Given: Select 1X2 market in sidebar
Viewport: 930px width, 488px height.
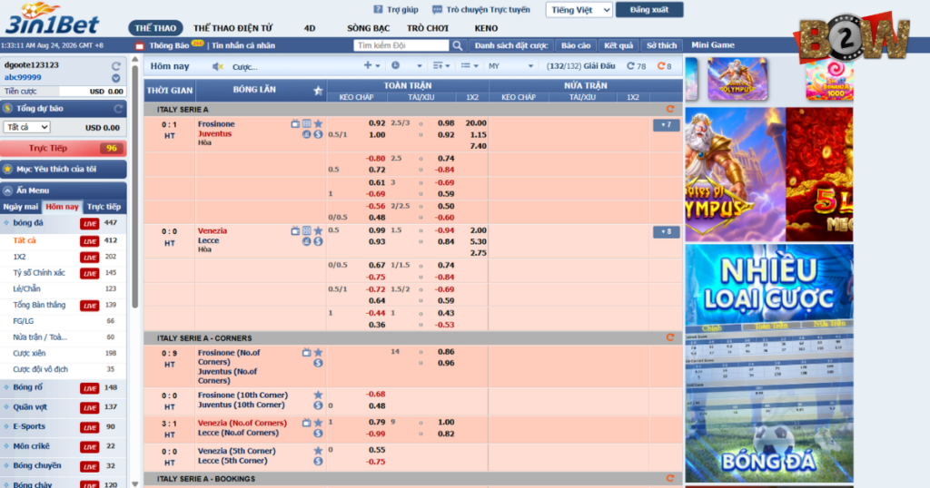Looking at the screenshot, I should [x=20, y=257].
